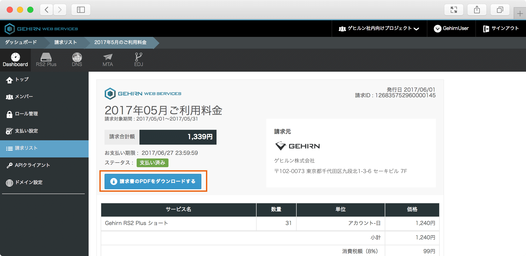Open a new browser tab with plus

(520, 14)
